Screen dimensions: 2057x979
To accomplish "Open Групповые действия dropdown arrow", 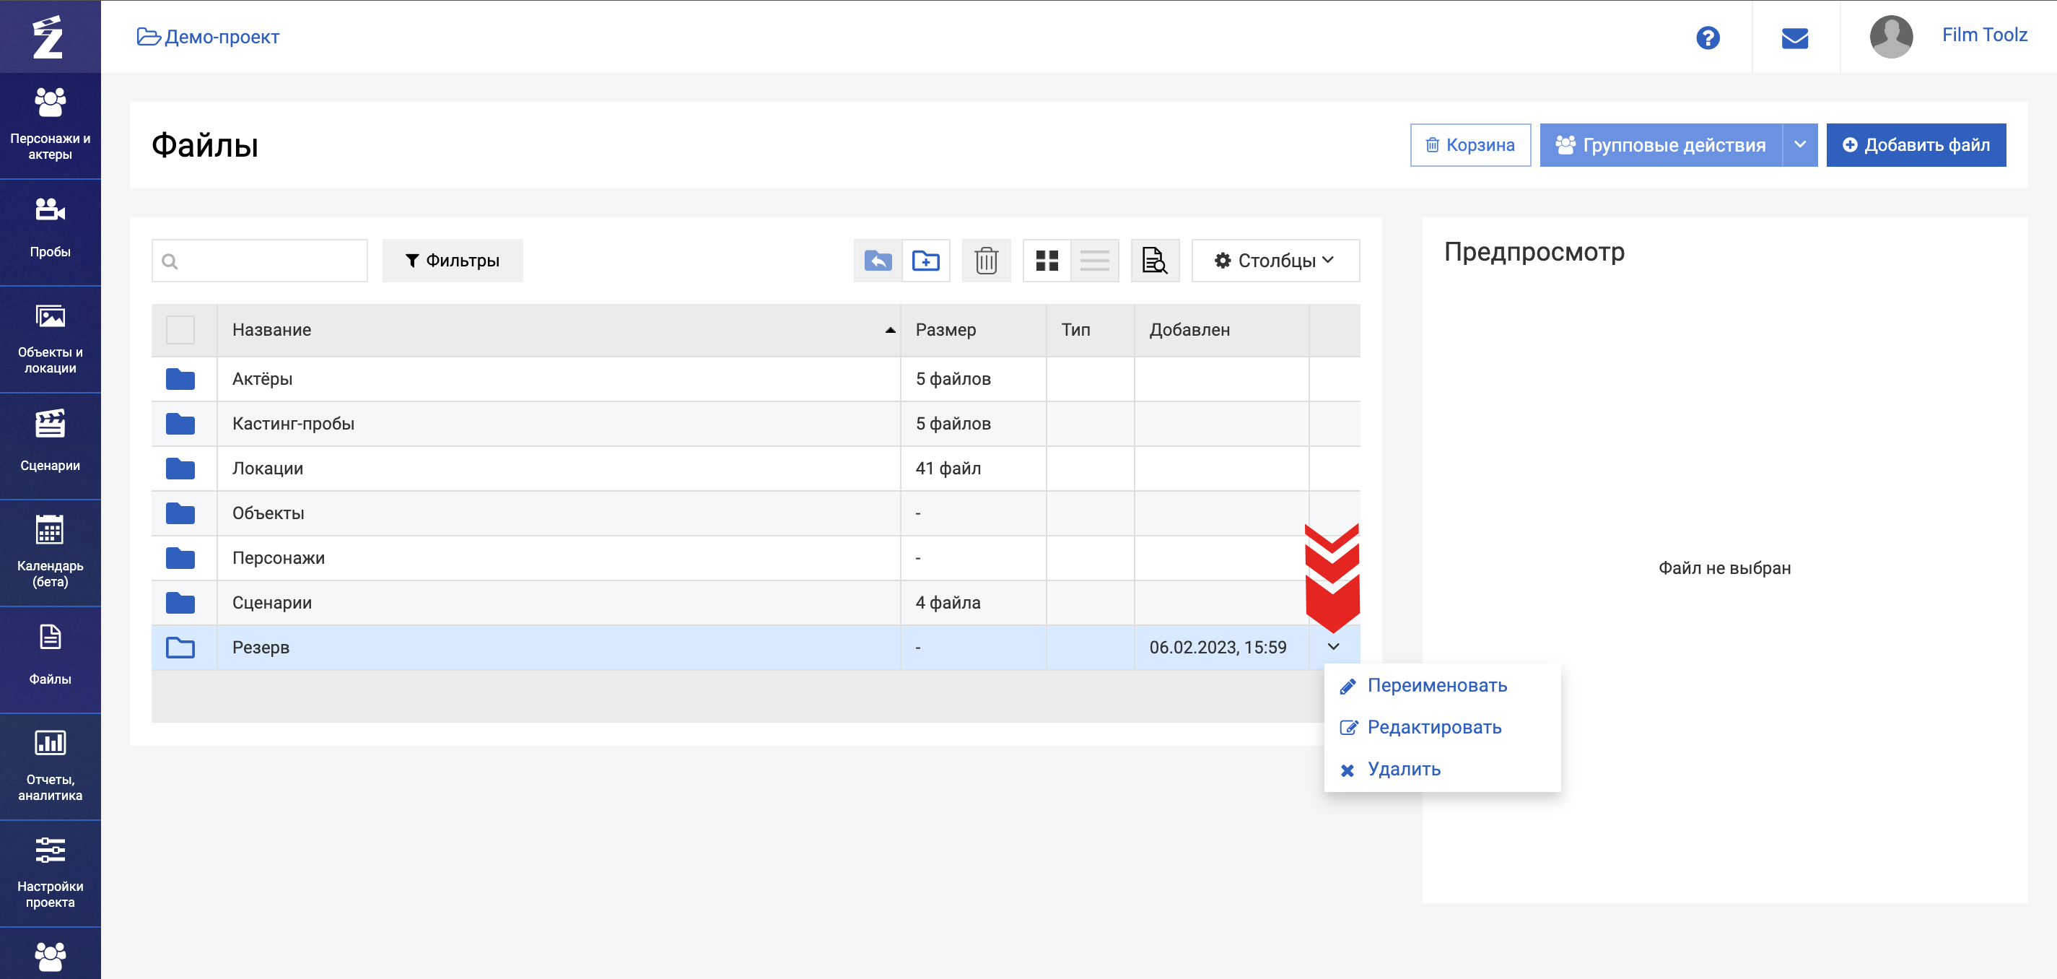I will click(1800, 144).
